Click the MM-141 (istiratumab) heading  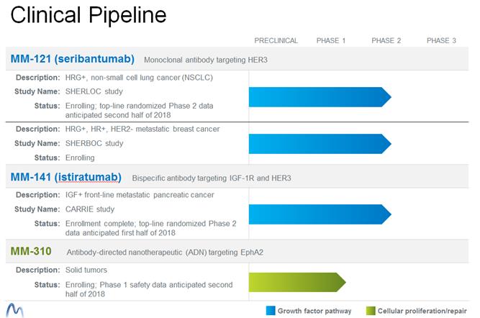pos(66,177)
